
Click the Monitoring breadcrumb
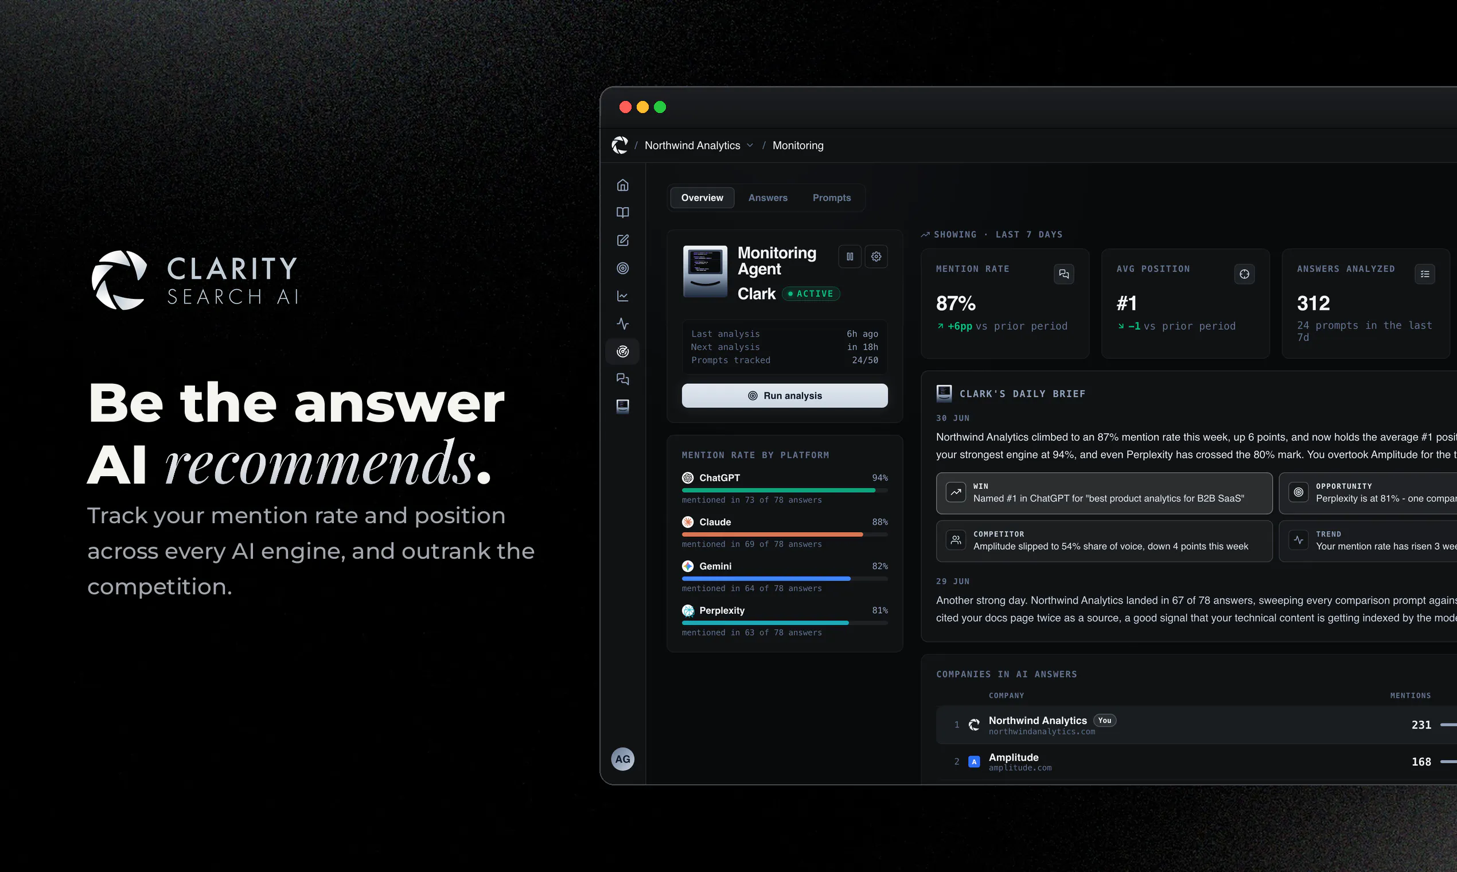click(x=798, y=145)
